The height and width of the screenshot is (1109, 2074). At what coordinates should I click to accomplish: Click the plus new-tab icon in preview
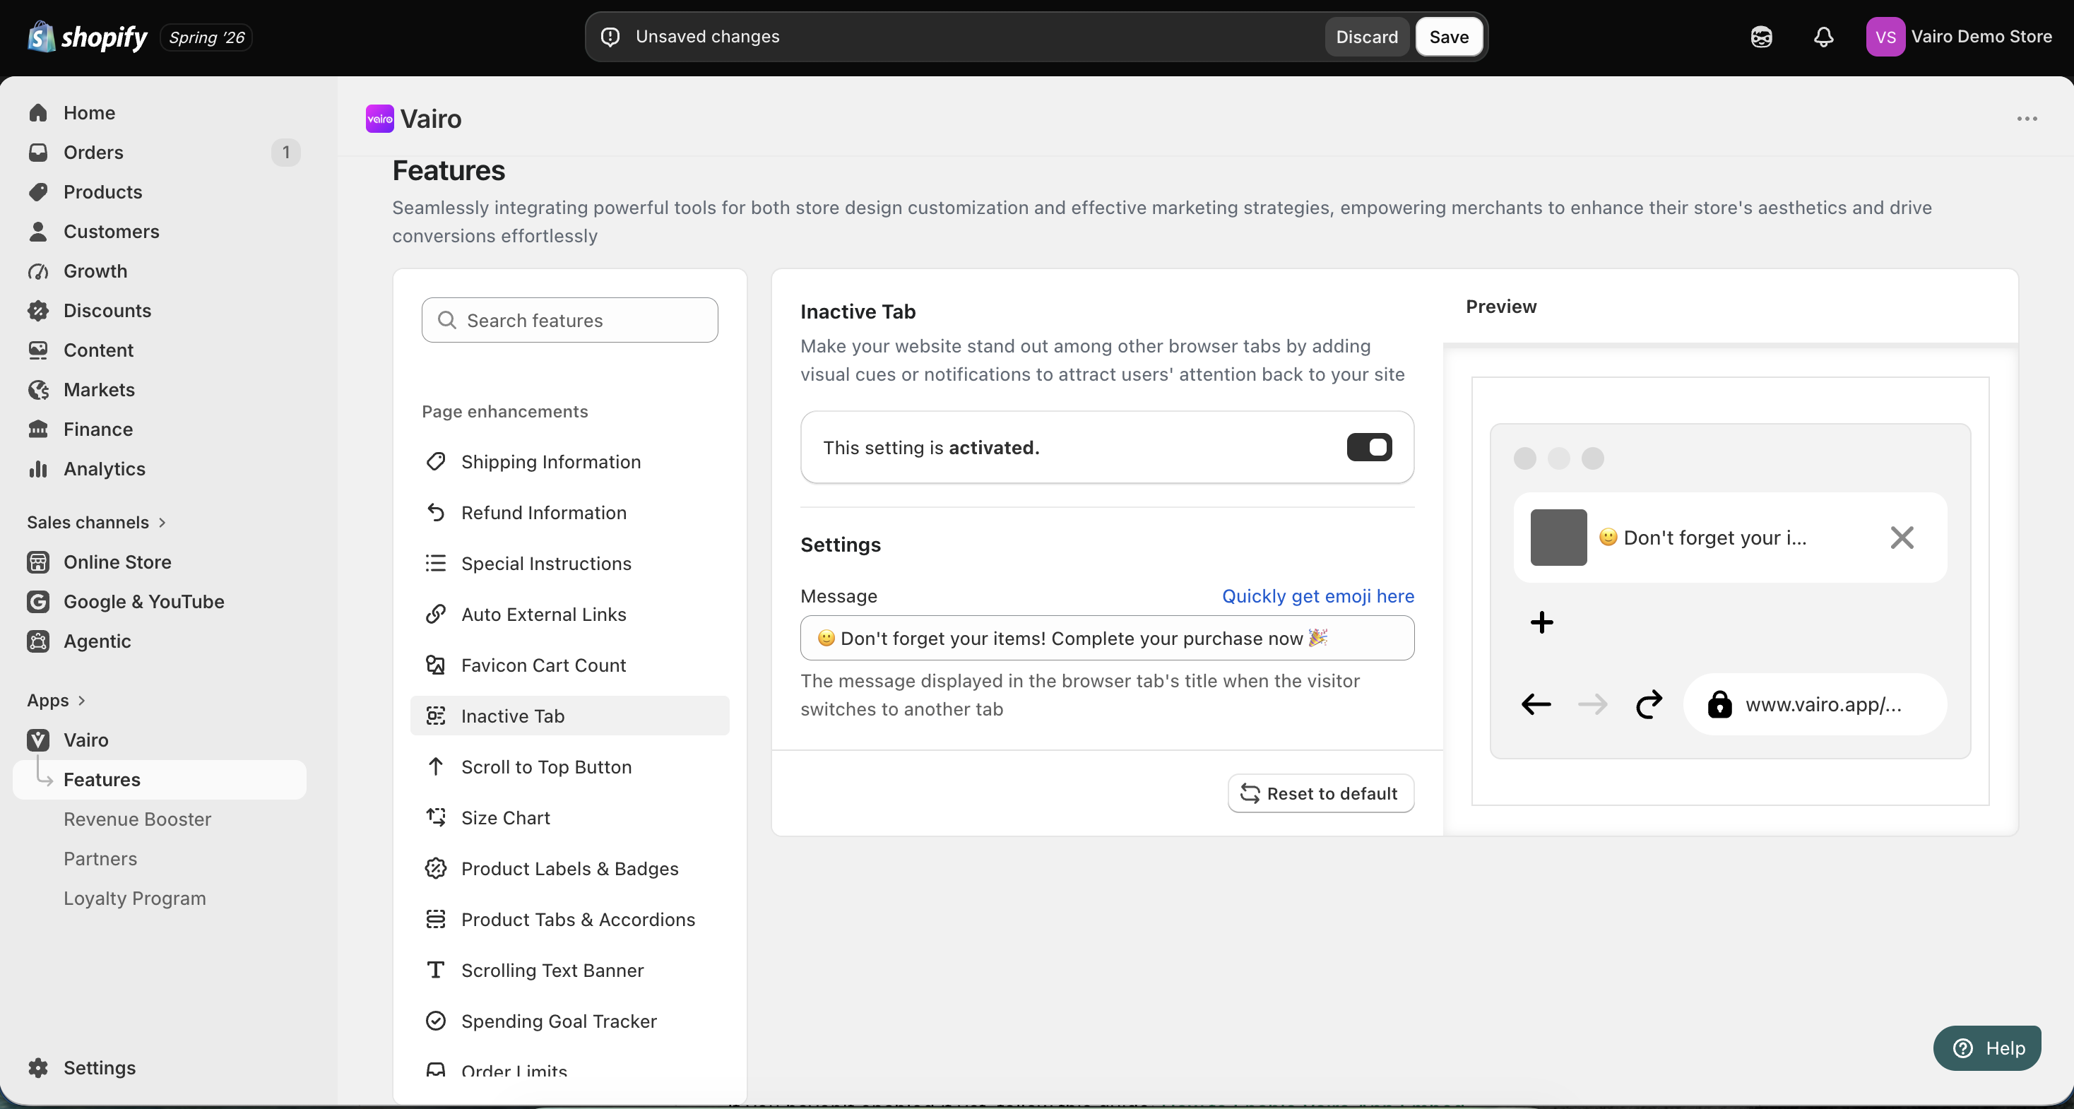tap(1541, 622)
